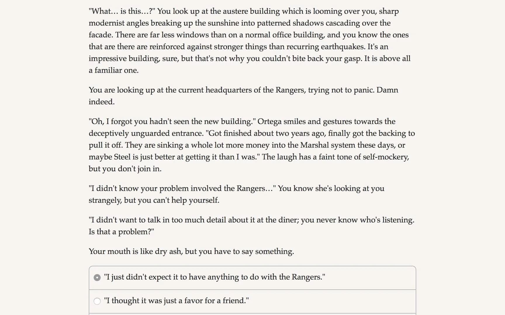
Task: Choose the answer text mentioning the Rangers
Action: click(215, 277)
